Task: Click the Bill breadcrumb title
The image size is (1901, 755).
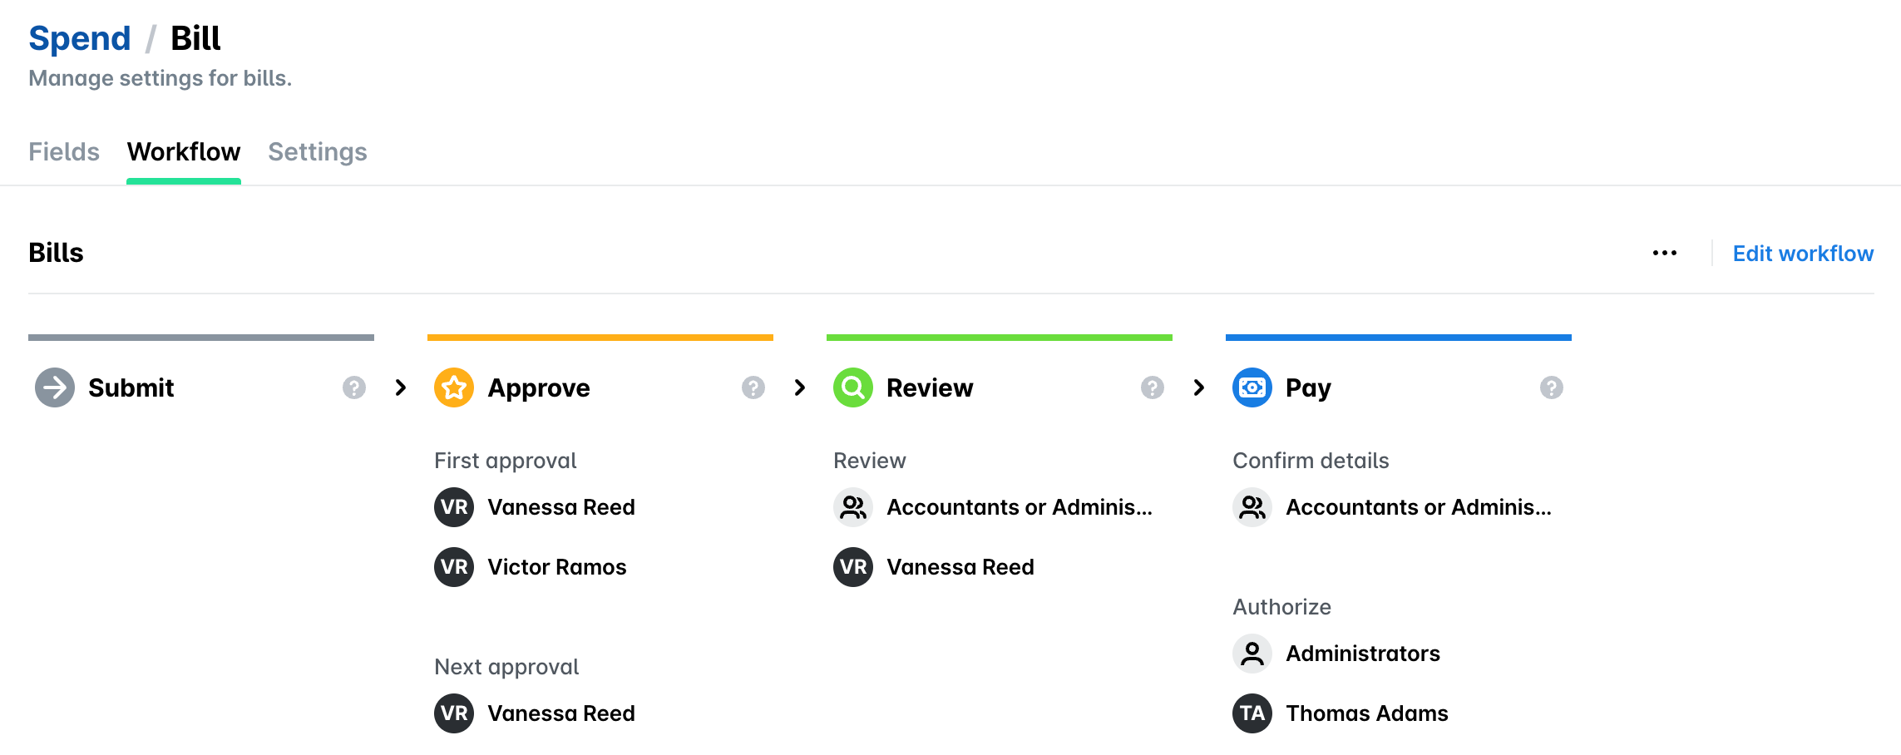Action: pyautogui.click(x=195, y=38)
